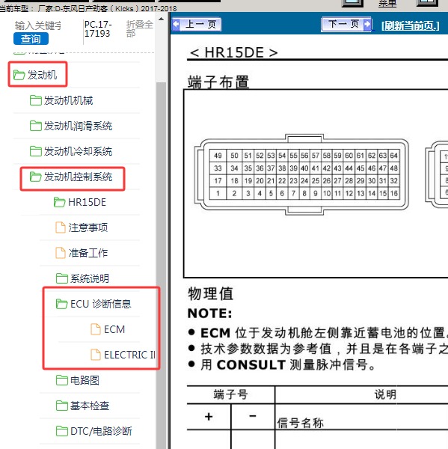448x449 pixels.
Task: Expand the 发动机润滑系统 folder
Action: point(78,126)
